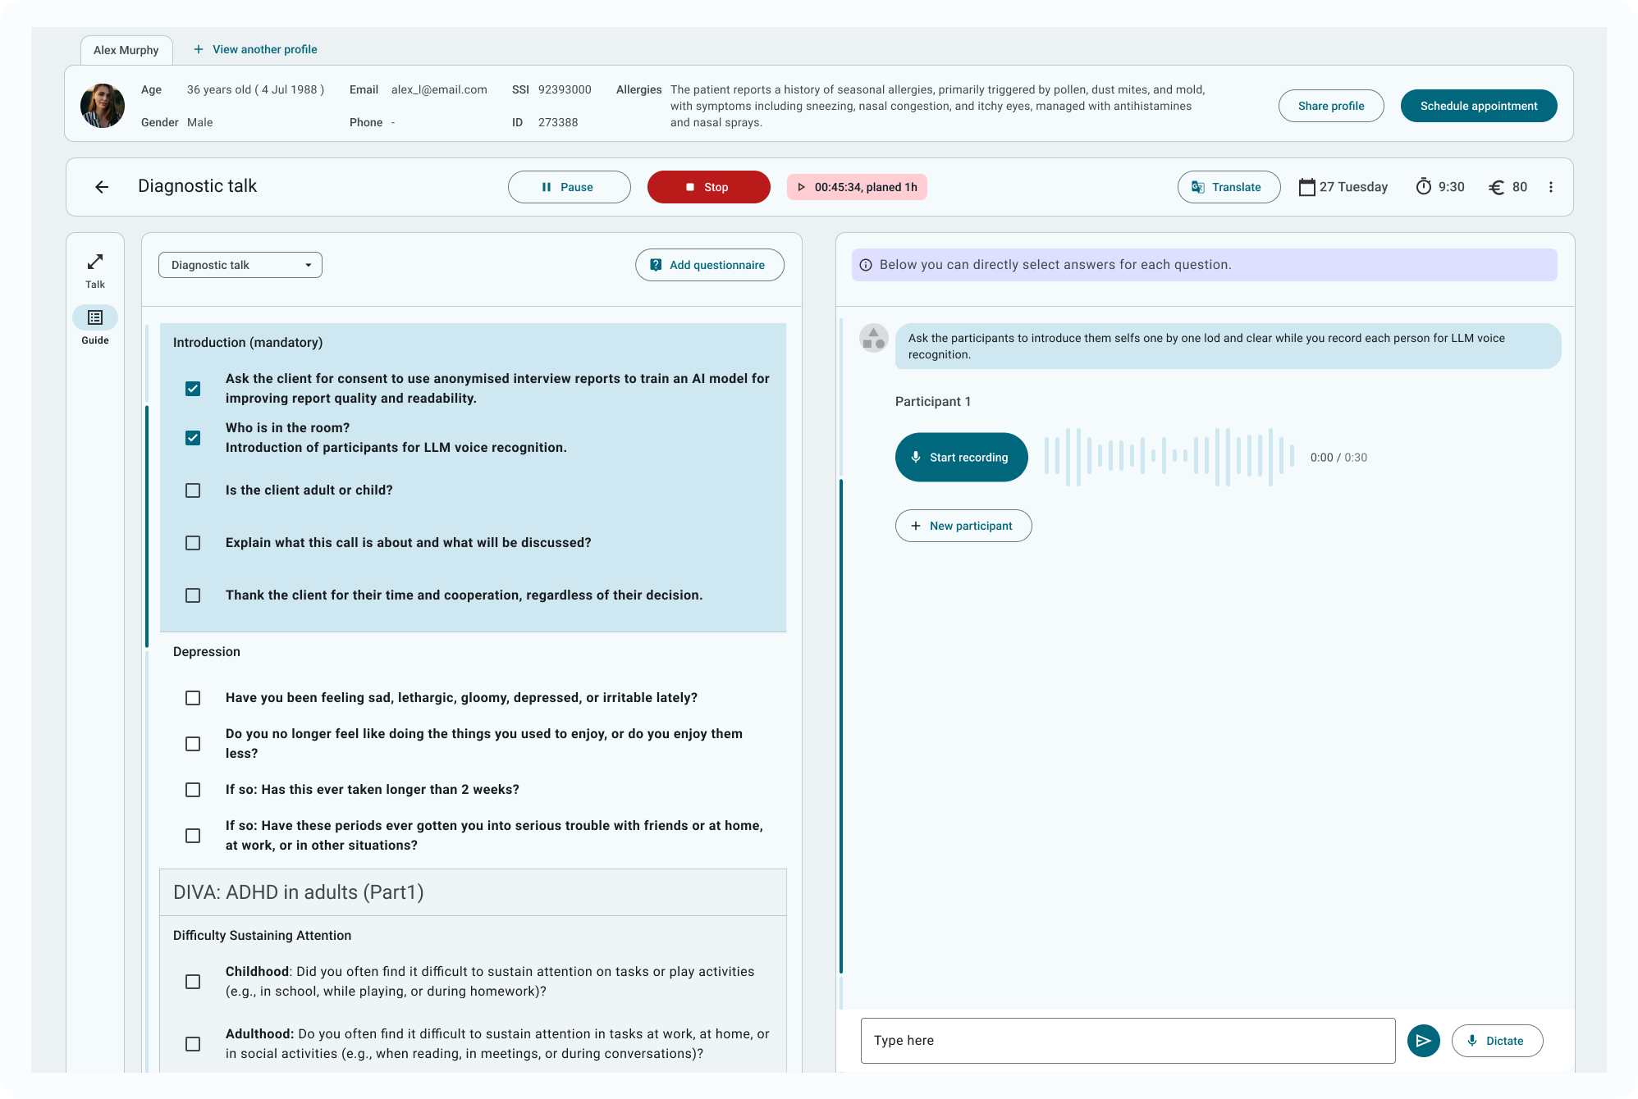Switch to the Alex Murphy profile tab
1638x1099 pixels.
pos(126,50)
